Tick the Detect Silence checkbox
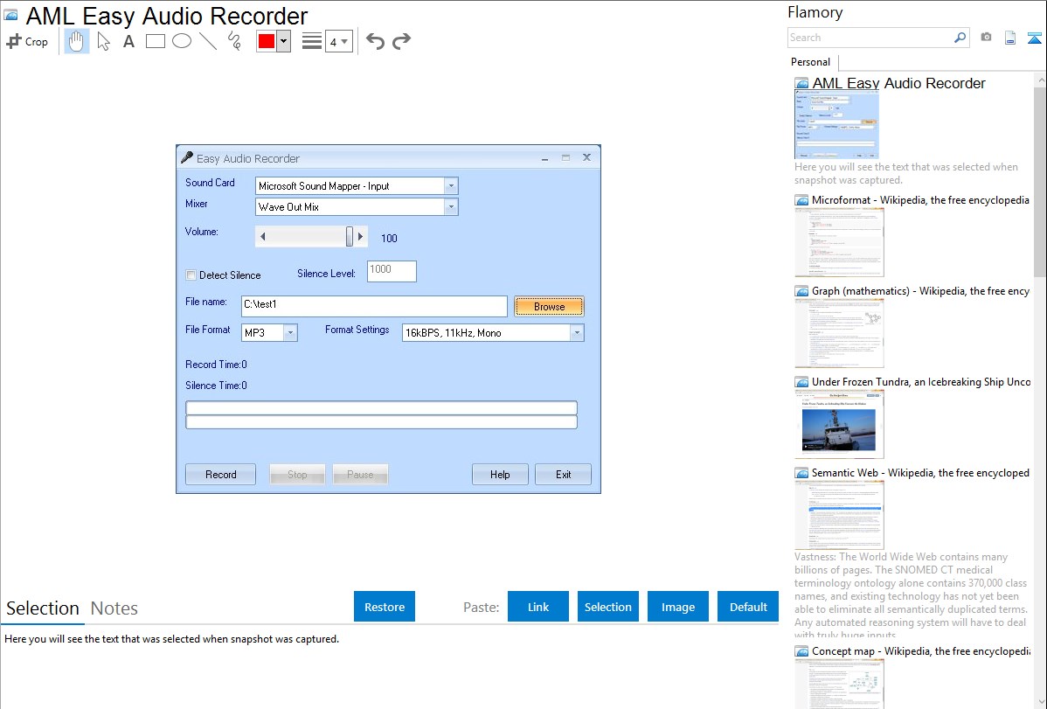 tap(191, 275)
